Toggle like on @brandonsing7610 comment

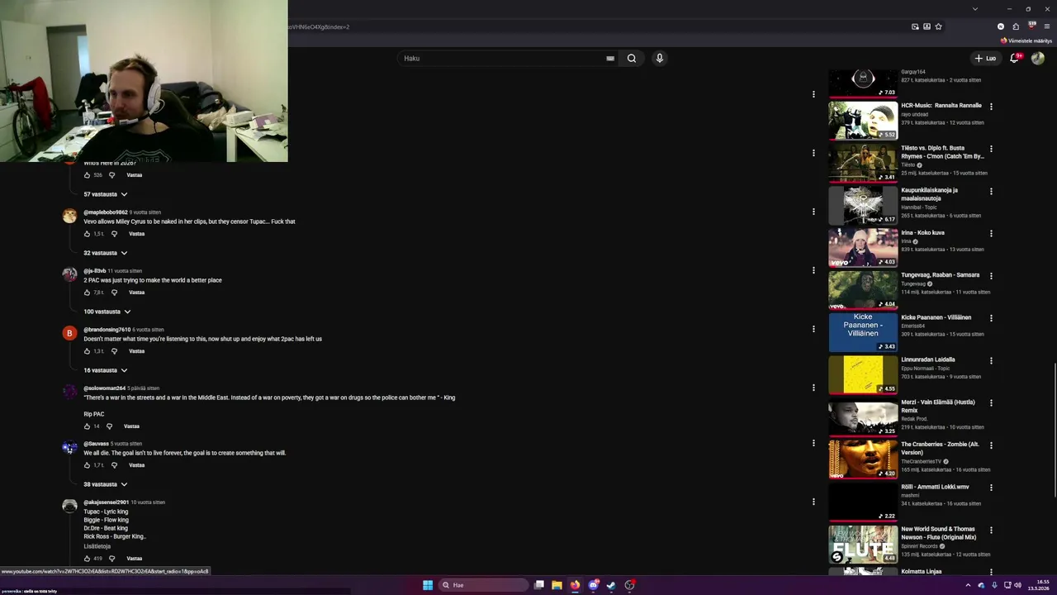point(87,351)
